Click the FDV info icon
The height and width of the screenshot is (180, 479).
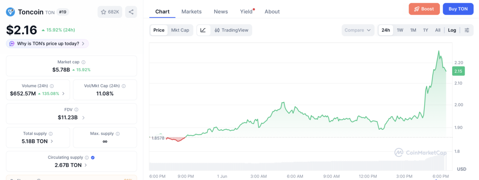(76, 110)
